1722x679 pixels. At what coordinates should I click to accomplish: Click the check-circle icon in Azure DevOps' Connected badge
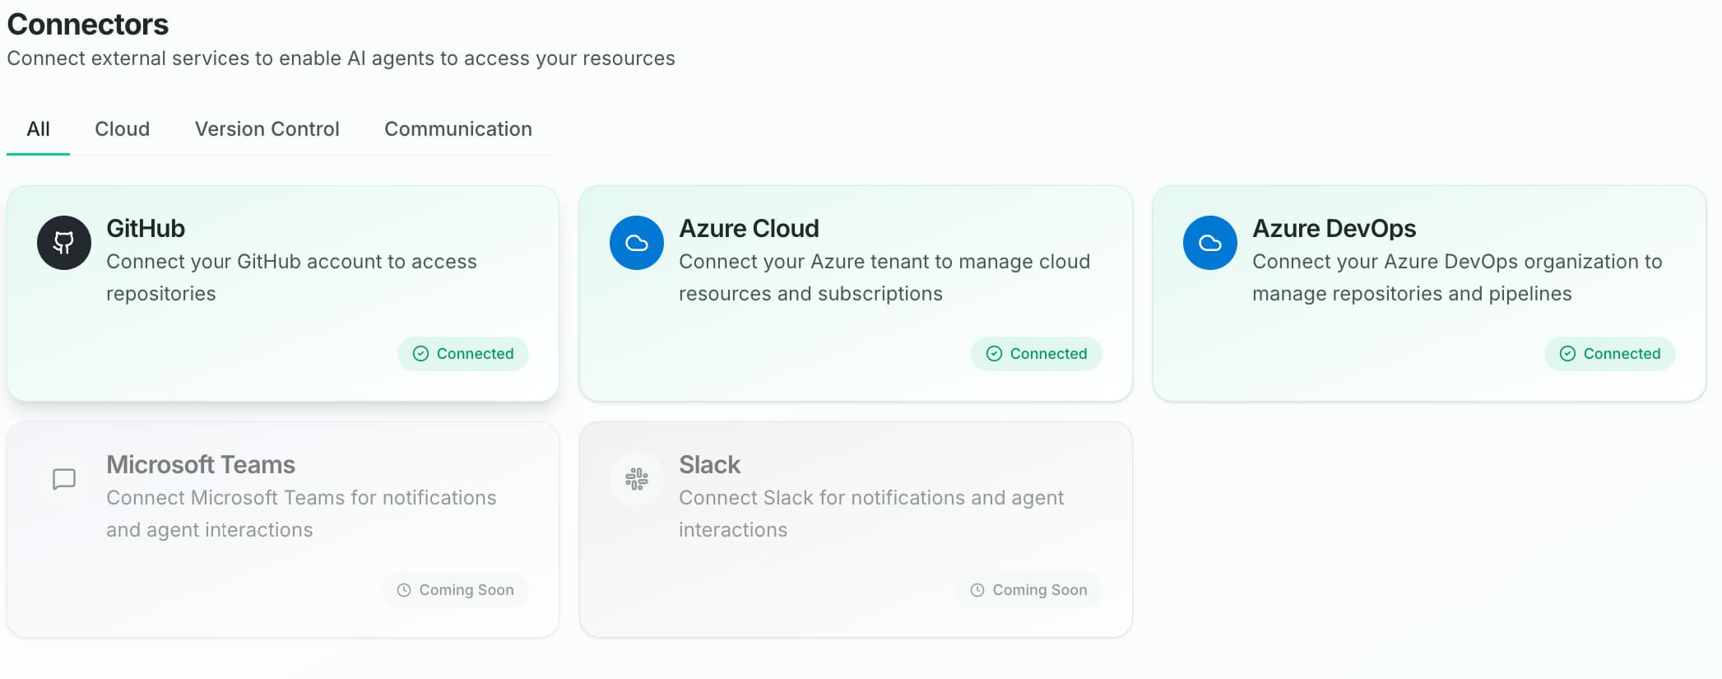(1567, 354)
